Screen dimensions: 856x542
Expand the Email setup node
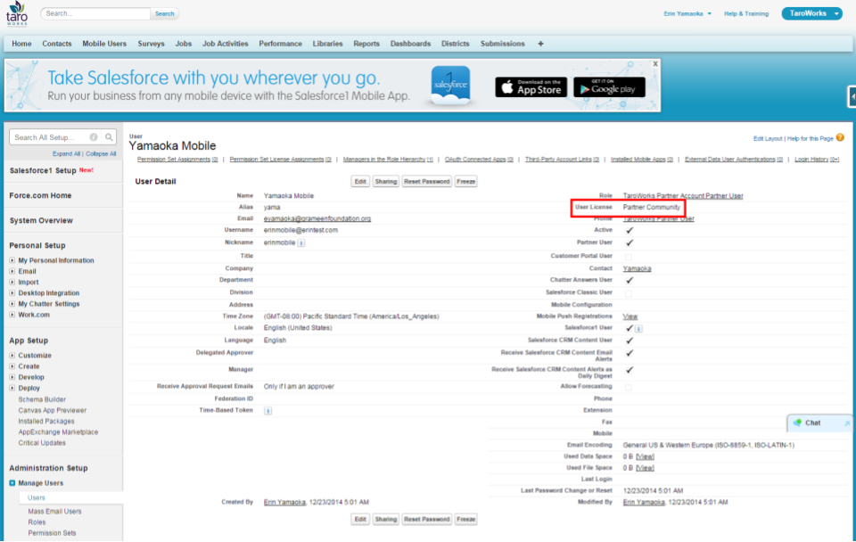(x=12, y=271)
